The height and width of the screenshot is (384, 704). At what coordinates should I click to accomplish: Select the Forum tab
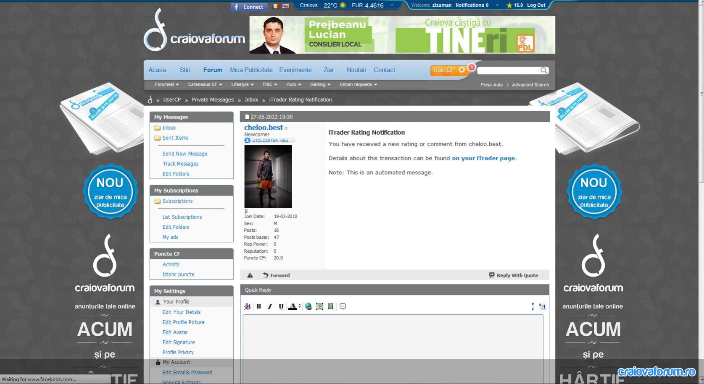(x=213, y=70)
